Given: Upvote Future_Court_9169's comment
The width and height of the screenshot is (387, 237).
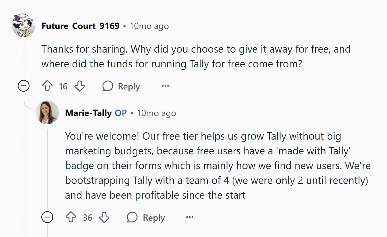Looking at the screenshot, I should [x=47, y=86].
